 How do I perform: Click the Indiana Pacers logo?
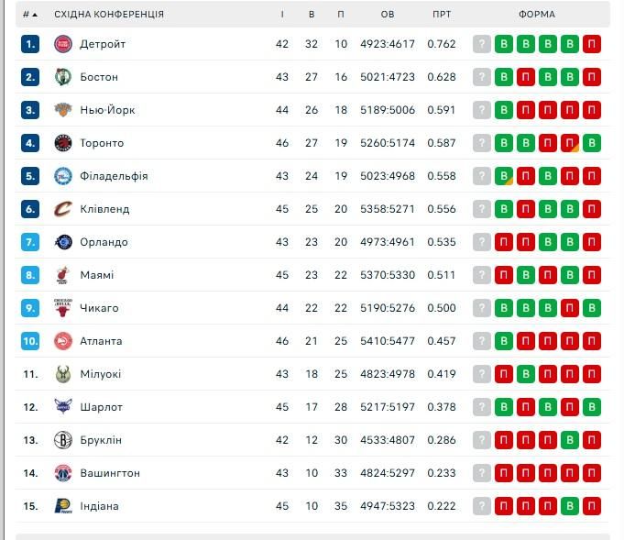tap(62, 506)
